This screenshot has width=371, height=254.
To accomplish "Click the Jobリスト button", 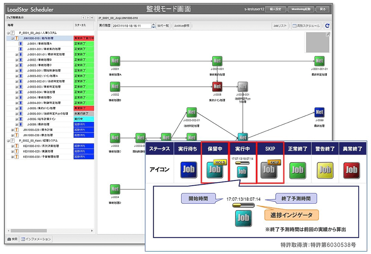I will pyautogui.click(x=280, y=26).
